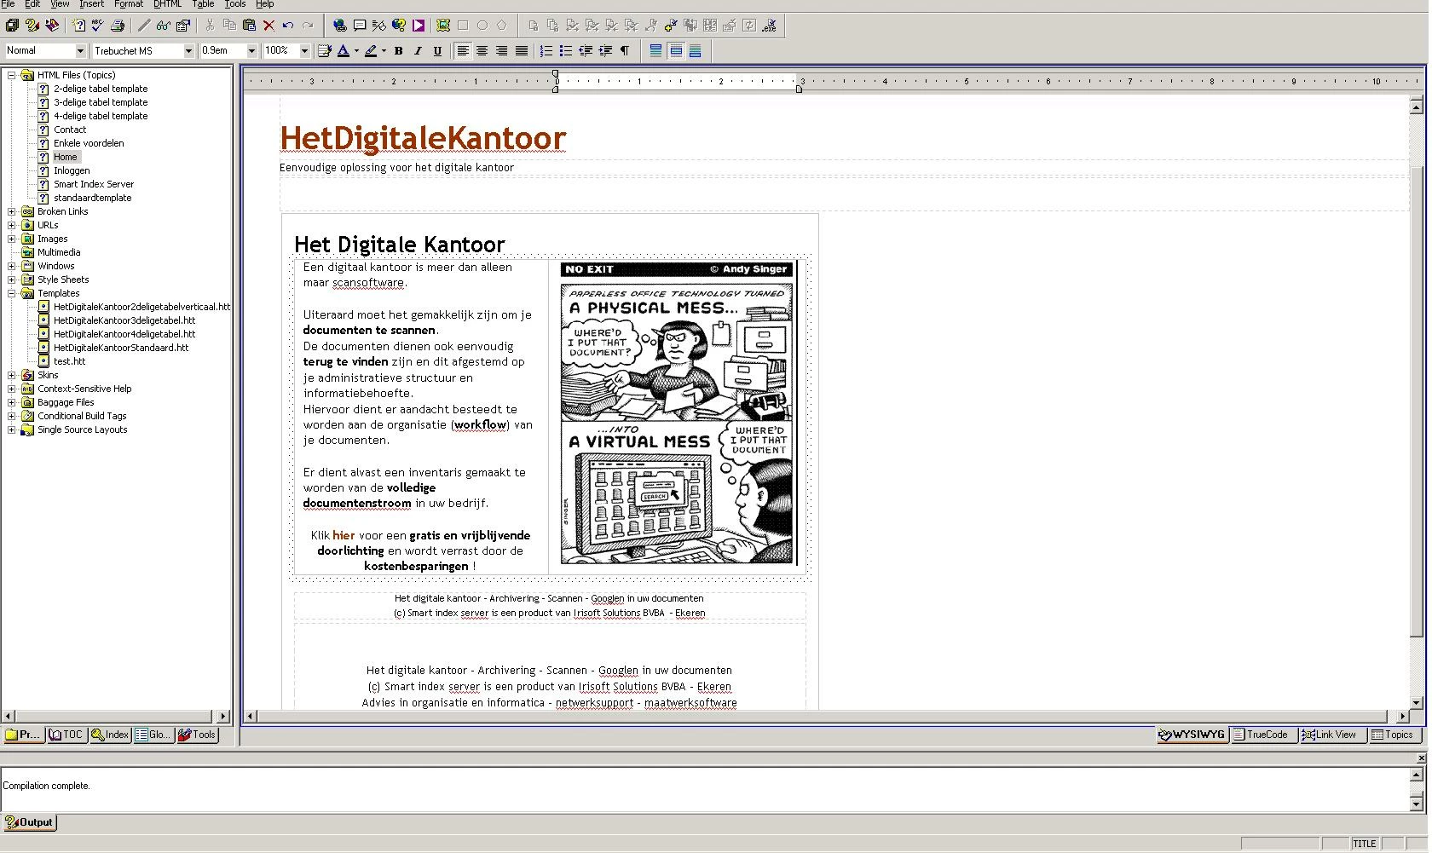
Task: Select the Rectangle shape tool
Action: click(463, 26)
